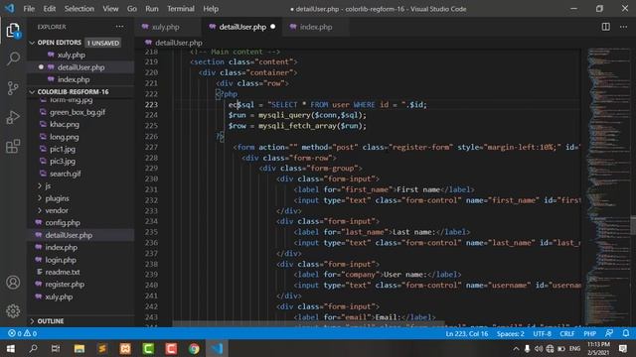Change encoding via UTF-8

pyautogui.click(x=542, y=333)
